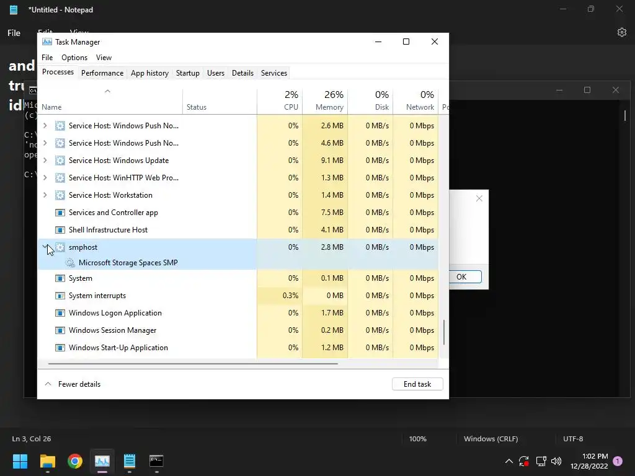Open Google Chrome from the taskbar
The height and width of the screenshot is (476, 635).
(x=75, y=461)
